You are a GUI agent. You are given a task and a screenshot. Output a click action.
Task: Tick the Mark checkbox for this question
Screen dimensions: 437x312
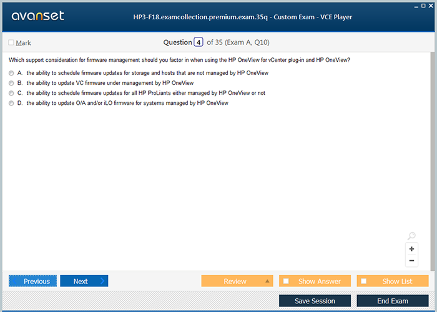[x=11, y=43]
